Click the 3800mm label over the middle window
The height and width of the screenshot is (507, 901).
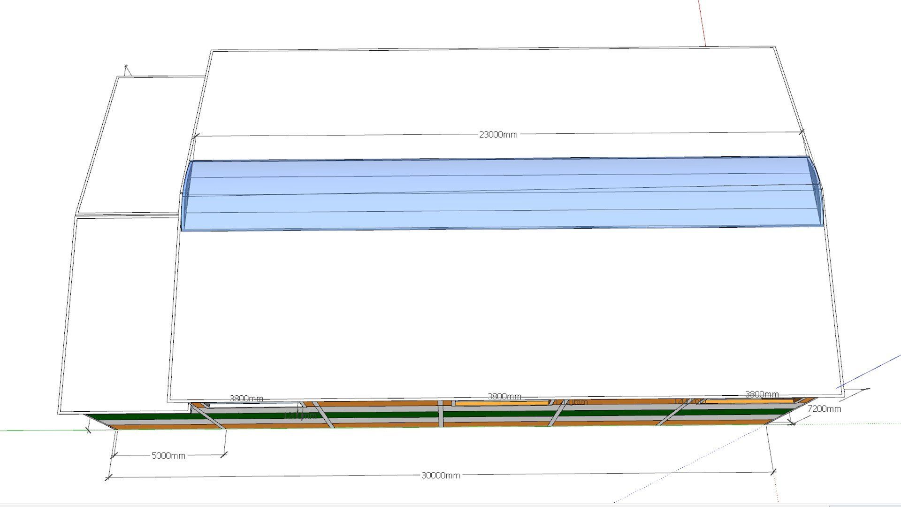click(x=504, y=396)
